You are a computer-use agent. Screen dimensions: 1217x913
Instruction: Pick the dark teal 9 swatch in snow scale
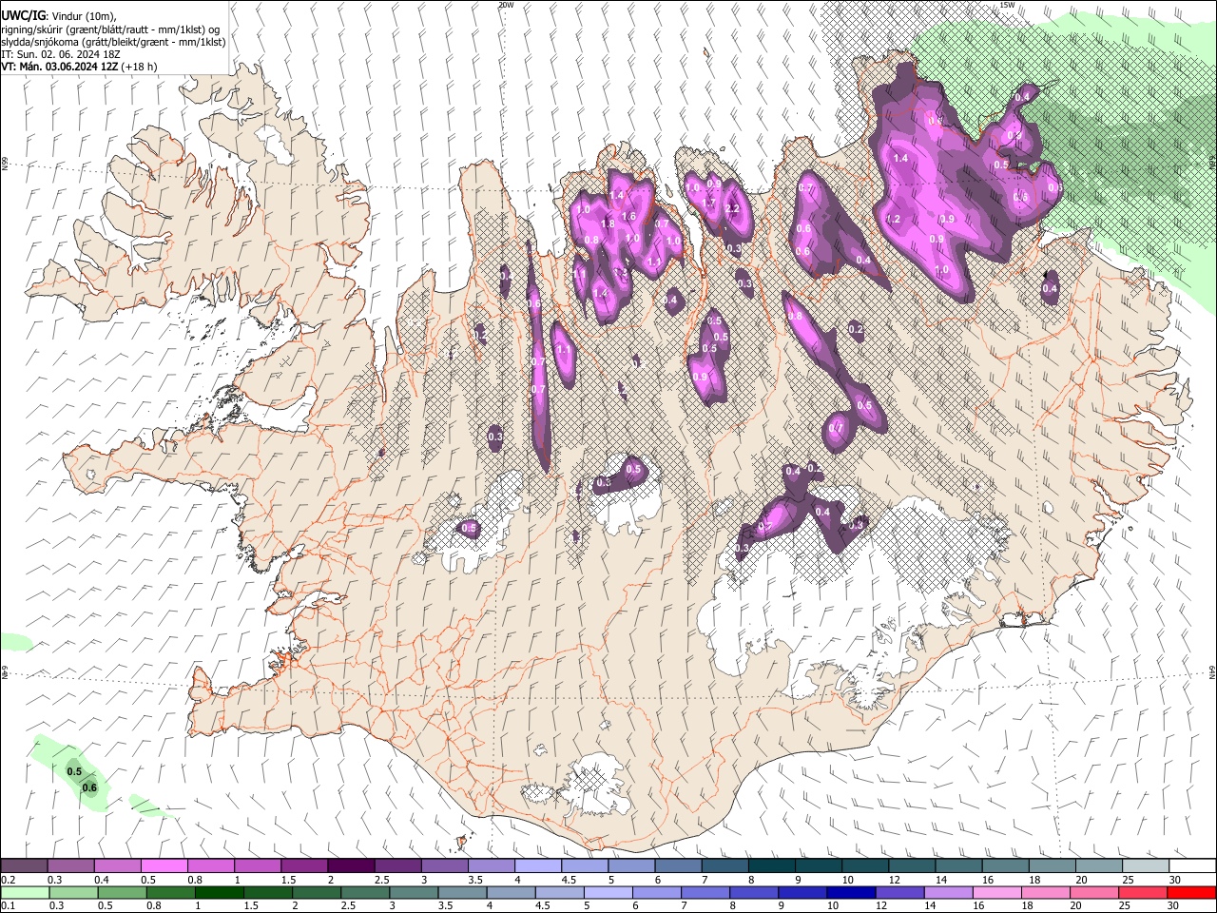[818, 866]
